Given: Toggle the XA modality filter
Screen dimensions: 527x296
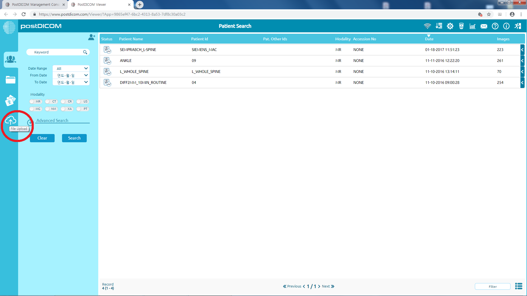Looking at the screenshot, I should coord(67,109).
